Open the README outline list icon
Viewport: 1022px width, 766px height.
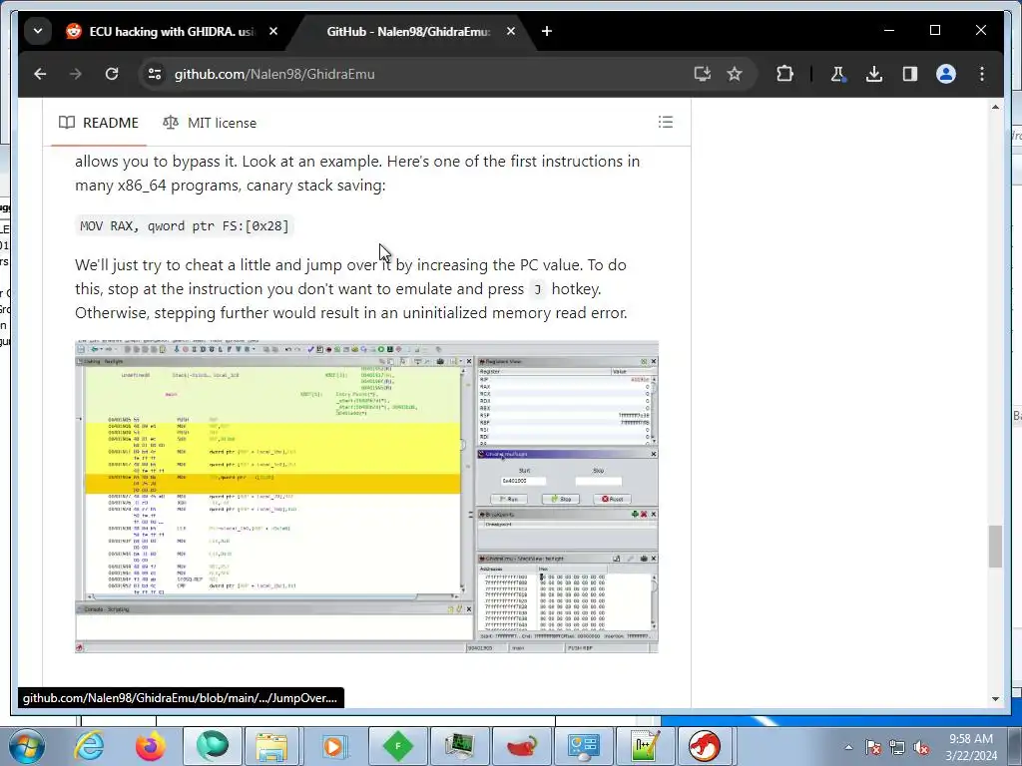[x=666, y=122]
